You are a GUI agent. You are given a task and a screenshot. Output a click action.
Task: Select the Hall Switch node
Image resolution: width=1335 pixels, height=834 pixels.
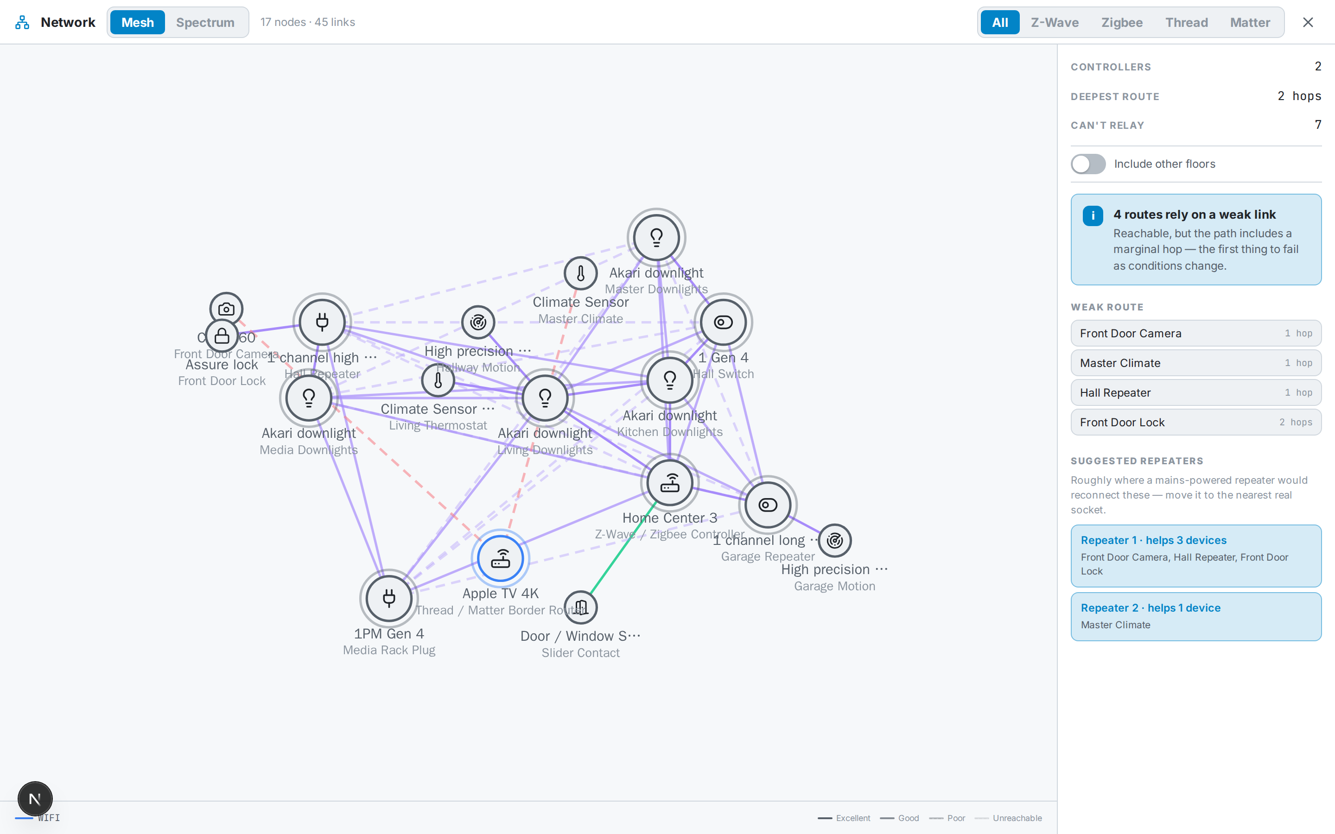pos(723,322)
